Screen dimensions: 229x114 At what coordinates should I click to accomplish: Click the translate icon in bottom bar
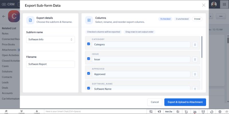coord(195,112)
